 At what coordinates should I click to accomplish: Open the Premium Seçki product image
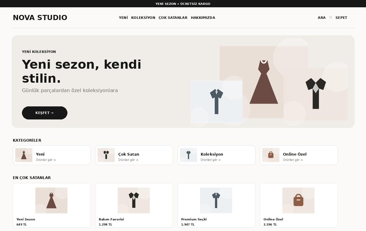(216, 200)
